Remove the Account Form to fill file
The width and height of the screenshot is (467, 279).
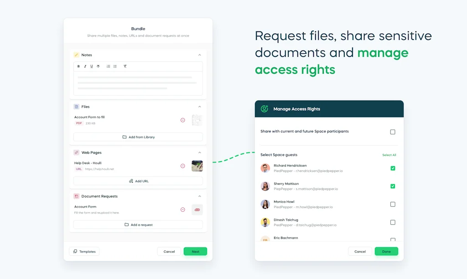182,120
